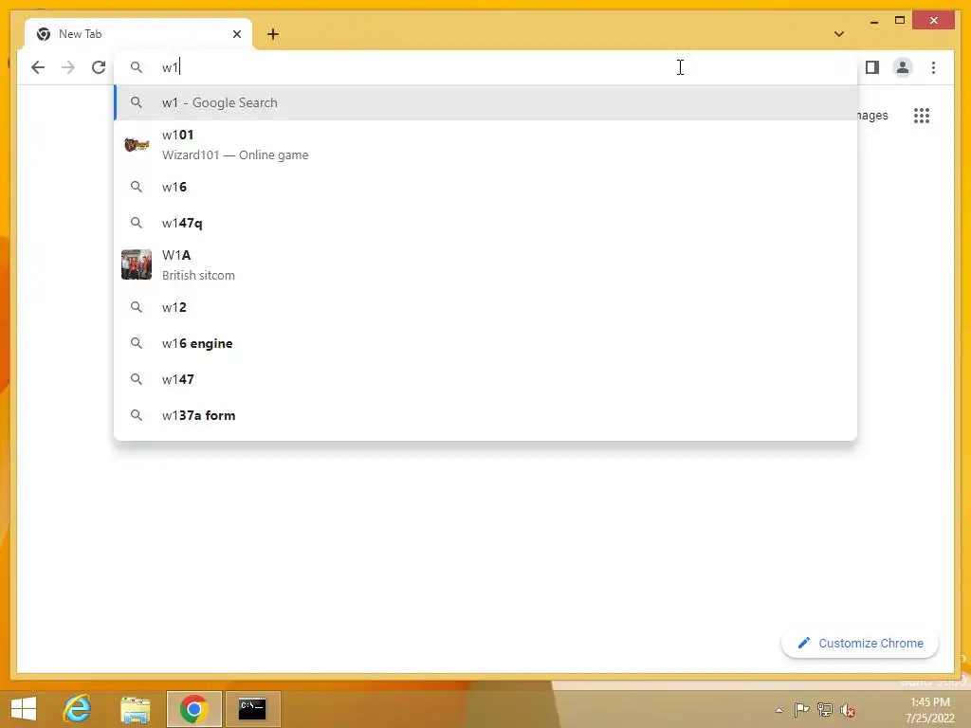Click the magnifier beside 'w16 engine'
The width and height of the screenshot is (971, 728).
point(137,343)
